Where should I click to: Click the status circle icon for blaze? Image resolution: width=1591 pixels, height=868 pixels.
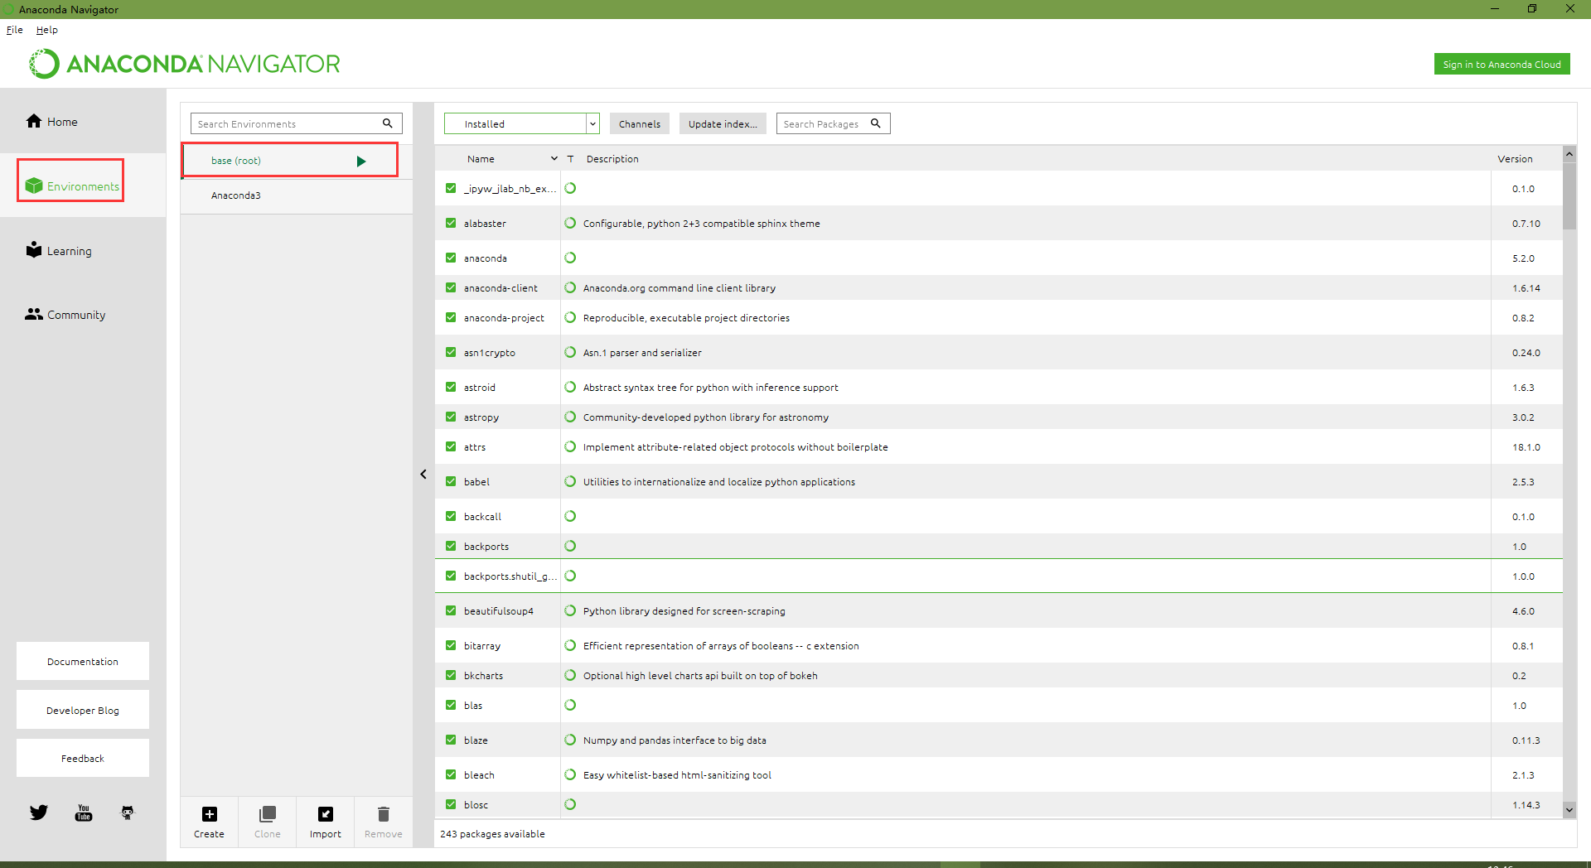coord(570,740)
